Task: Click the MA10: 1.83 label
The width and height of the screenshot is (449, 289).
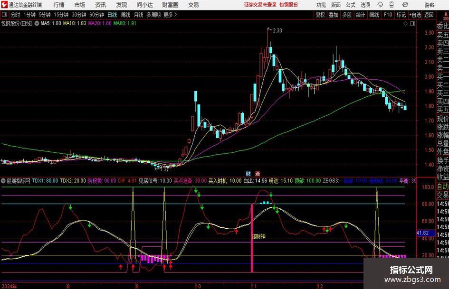Action: [75, 23]
